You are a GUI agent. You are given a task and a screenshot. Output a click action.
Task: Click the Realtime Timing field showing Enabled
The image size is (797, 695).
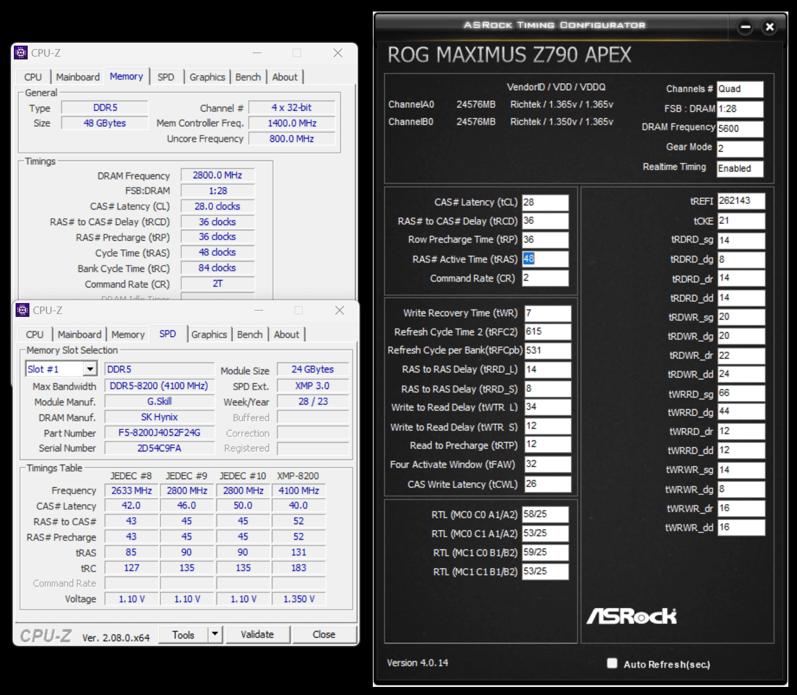tap(740, 169)
